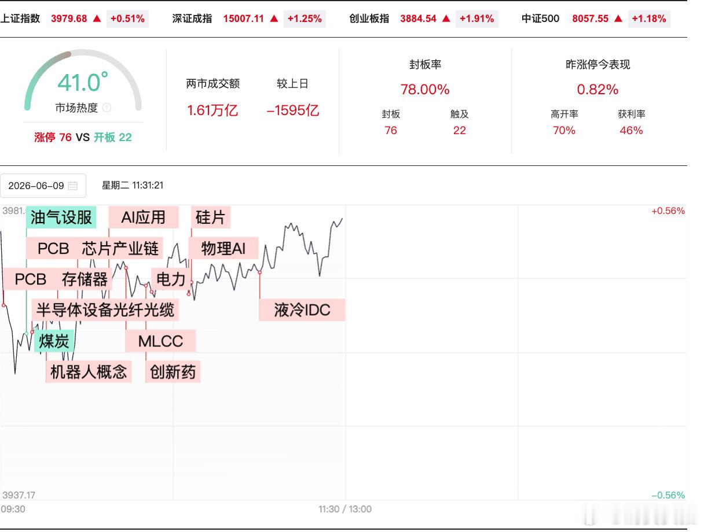Click the 涨停 76 count
Image resolution: width=704 pixels, height=532 pixels.
point(53,138)
